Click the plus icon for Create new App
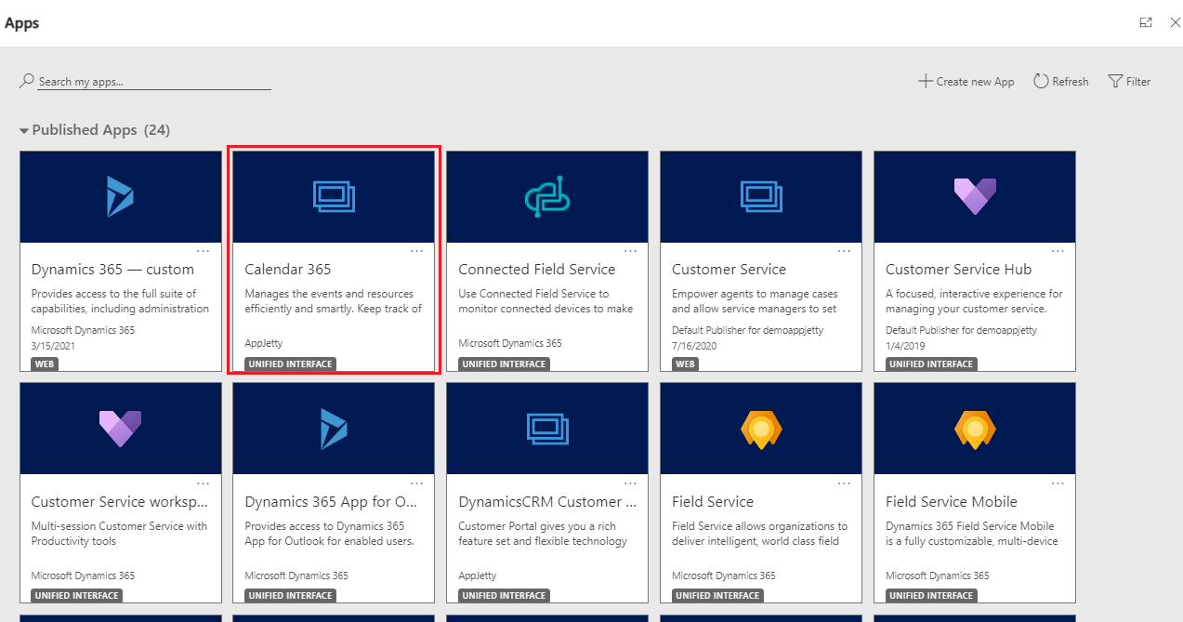Viewport: 1183px width, 622px height. pos(925,81)
